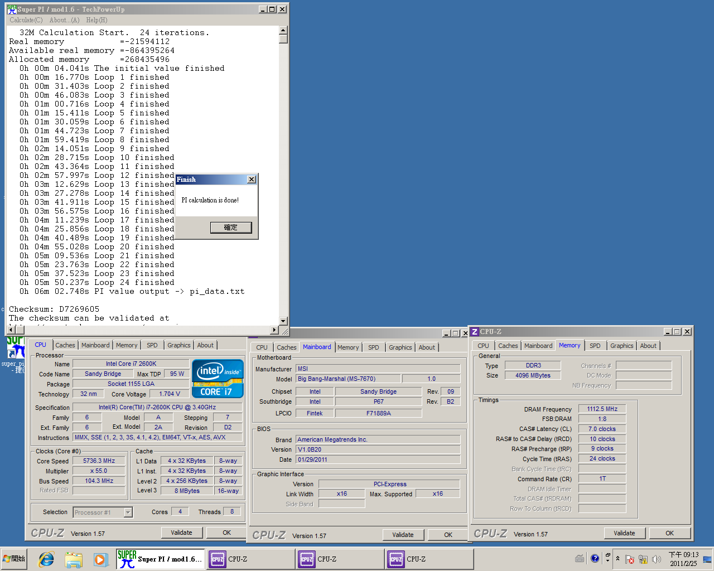The width and height of the screenshot is (714, 571).
Task: Click the Start button on the taskbar
Action: click(15, 559)
